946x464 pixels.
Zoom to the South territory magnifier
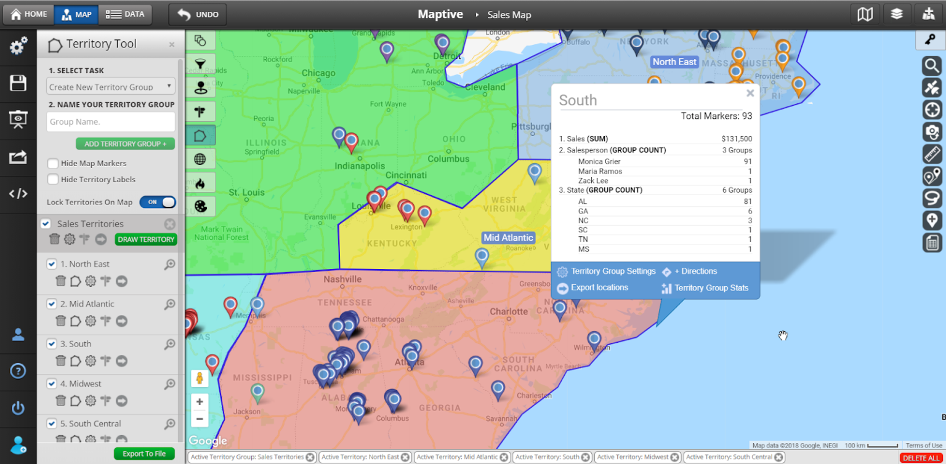170,344
